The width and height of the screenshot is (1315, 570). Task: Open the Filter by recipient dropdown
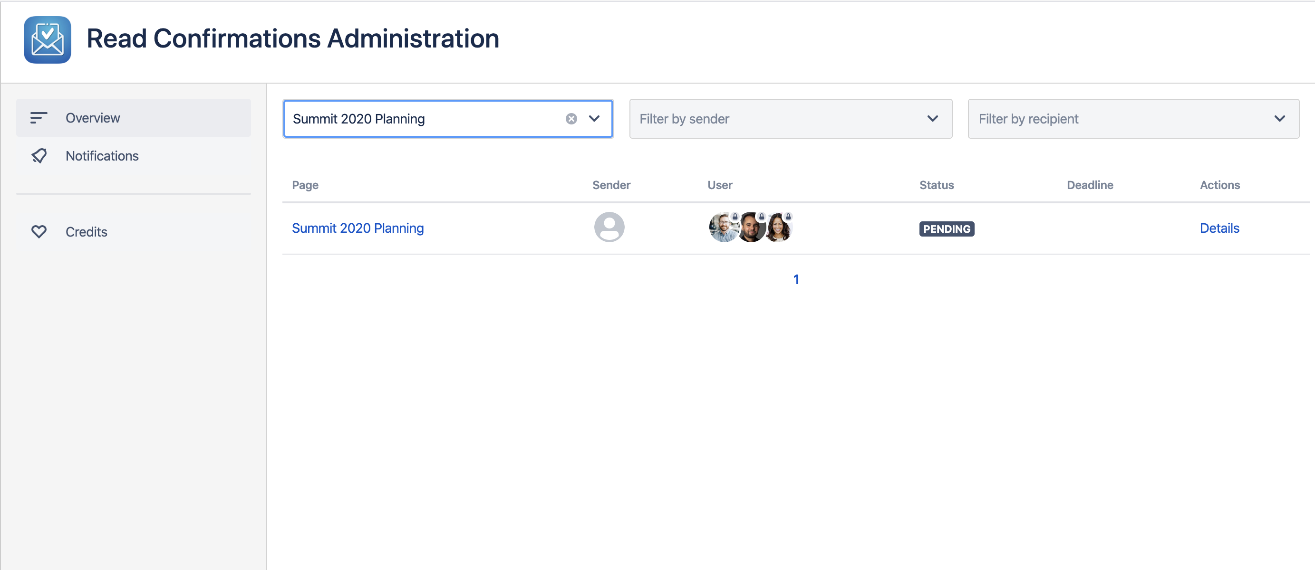click(x=1133, y=119)
